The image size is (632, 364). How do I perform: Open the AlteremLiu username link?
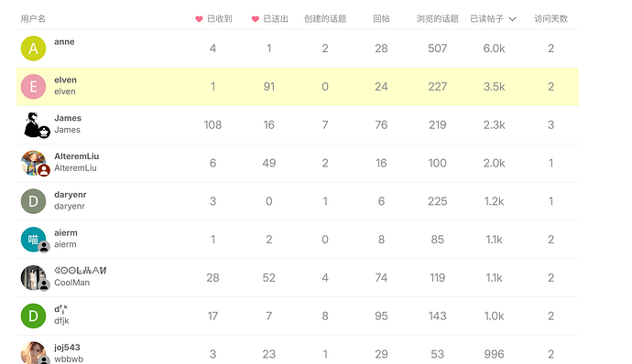pos(77,156)
